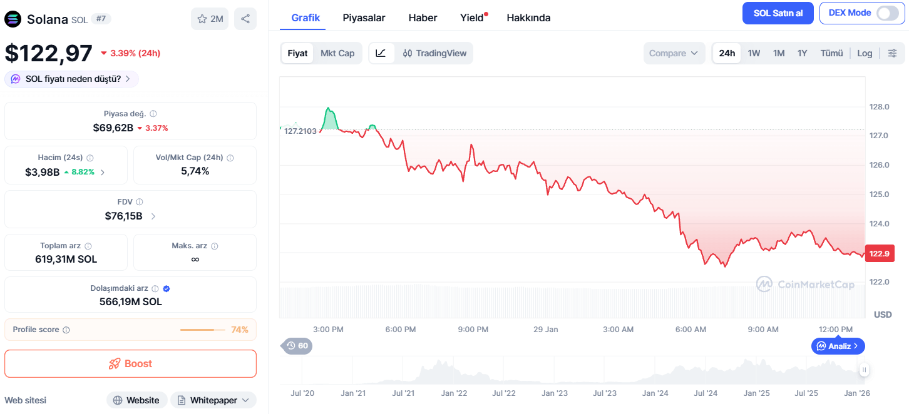Click the SOL Satın al button
This screenshot has width=909, height=414.
pos(778,13)
